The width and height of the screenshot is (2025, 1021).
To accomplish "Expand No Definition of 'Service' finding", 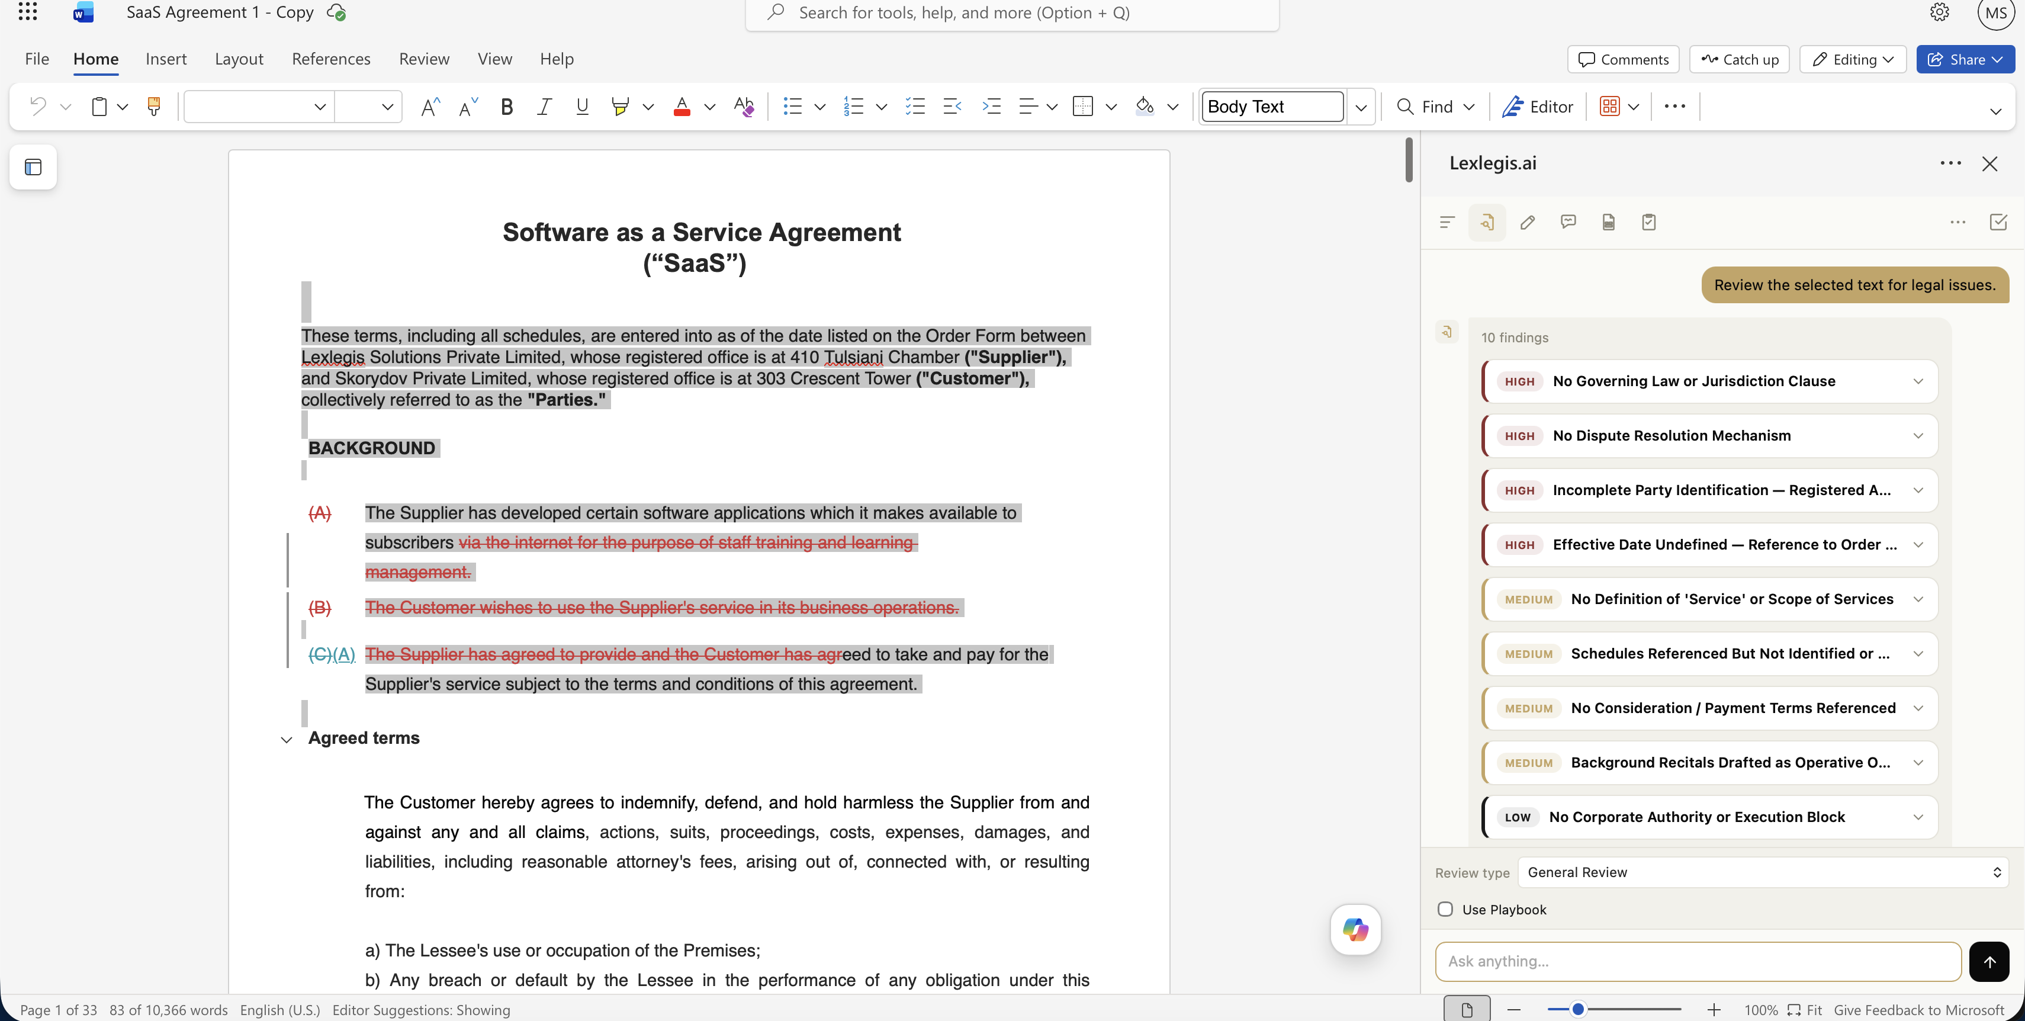I will (x=1709, y=599).
